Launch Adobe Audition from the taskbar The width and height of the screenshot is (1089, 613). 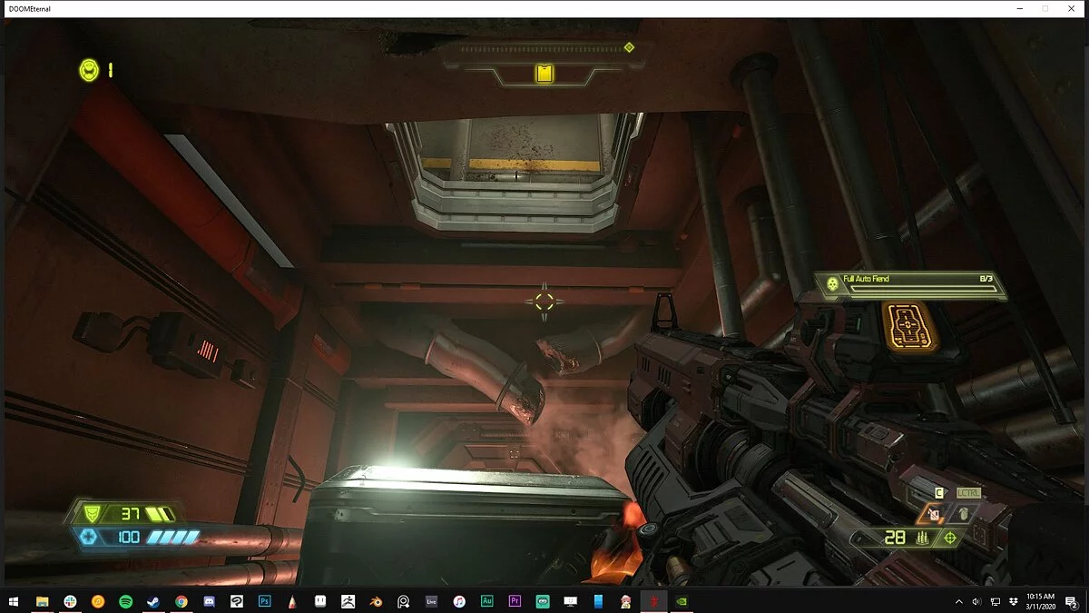(x=487, y=601)
